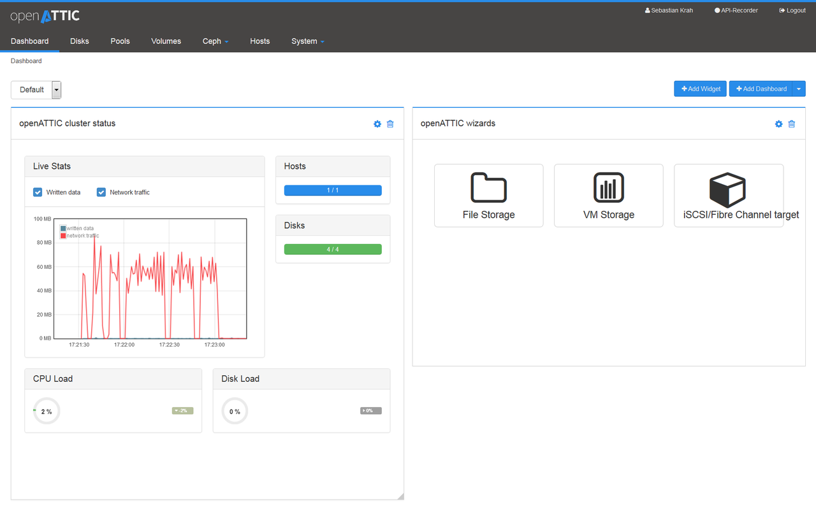Expand the Ceph menu
This screenshot has height=511, width=816.
click(215, 41)
